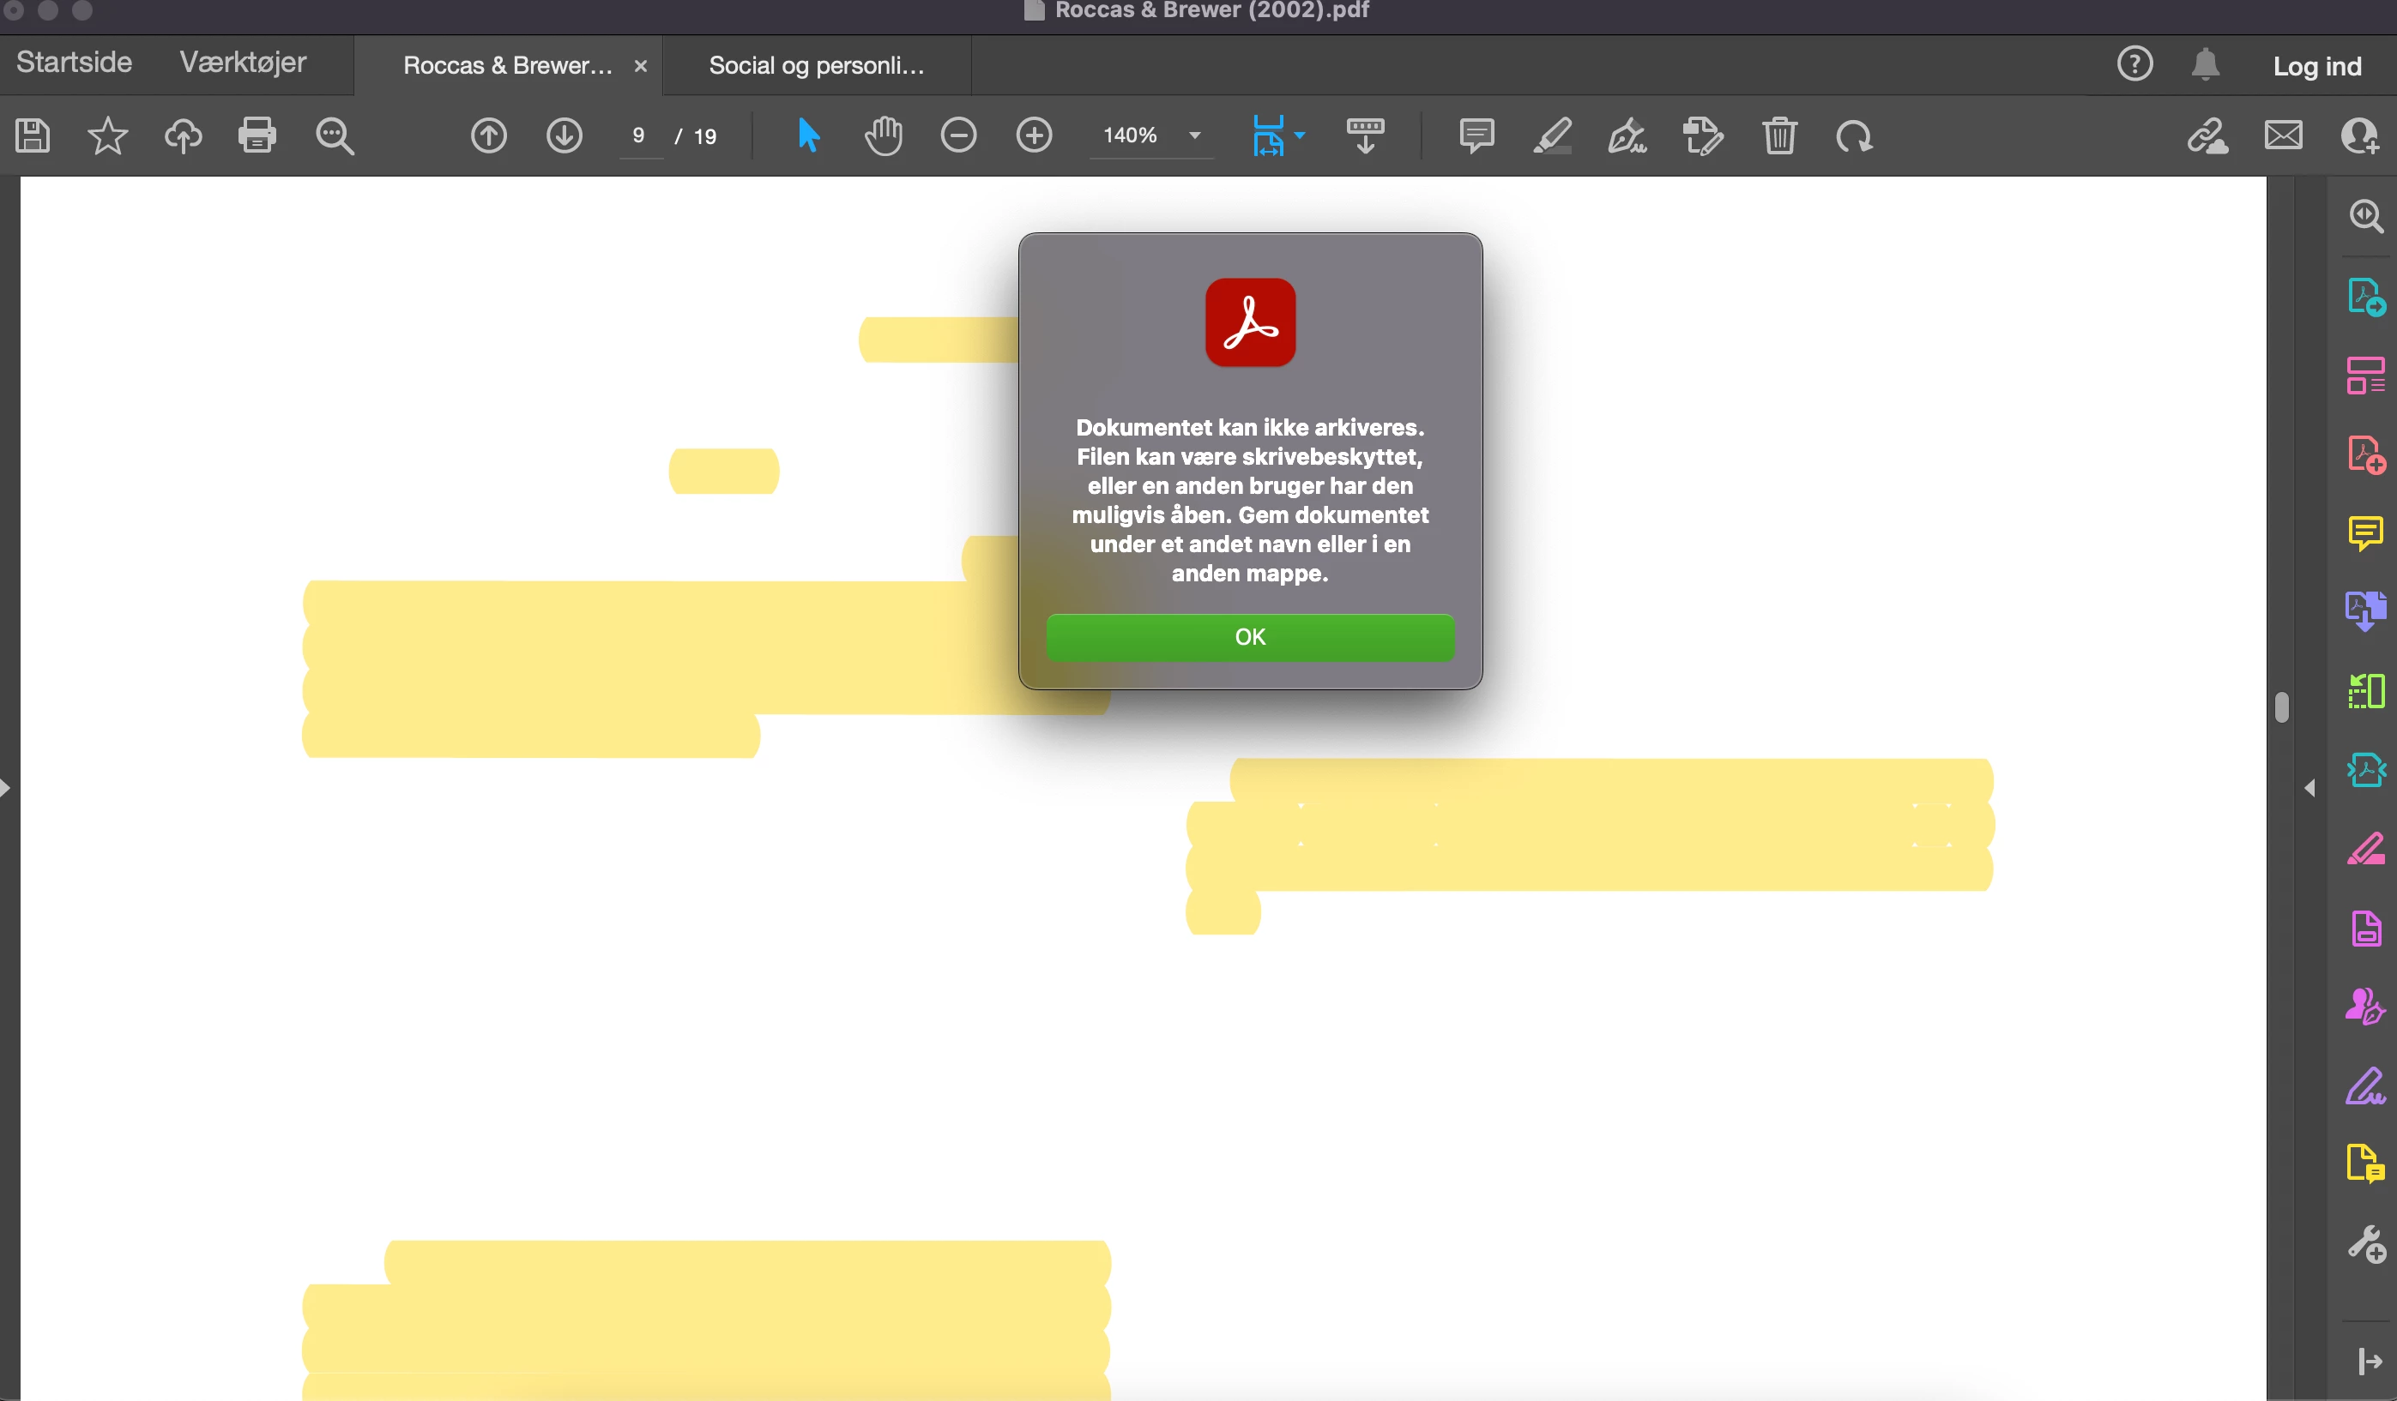Open the Værktøjer tab
Image resolution: width=2397 pixels, height=1401 pixels.
(x=243, y=63)
